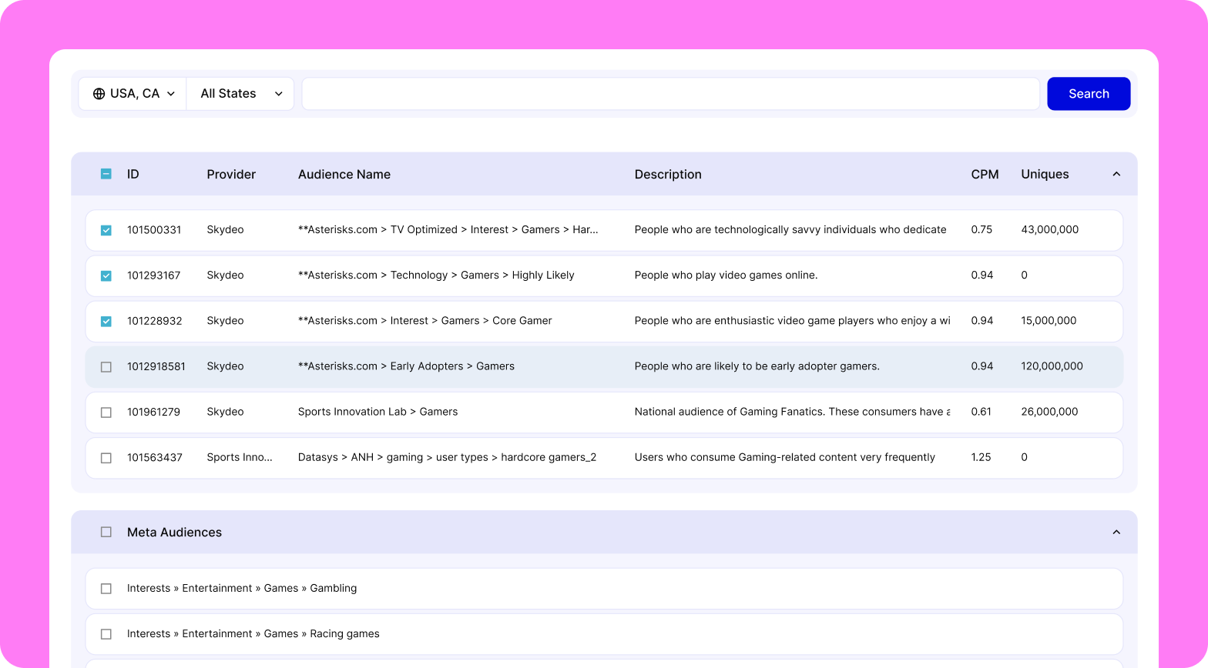Screen dimensions: 1208x668
Task: Click the 0.61 CPM value
Action: point(981,411)
